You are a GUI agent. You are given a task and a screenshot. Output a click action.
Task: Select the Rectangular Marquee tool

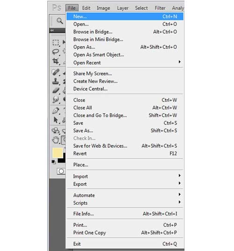[x=56, y=43]
